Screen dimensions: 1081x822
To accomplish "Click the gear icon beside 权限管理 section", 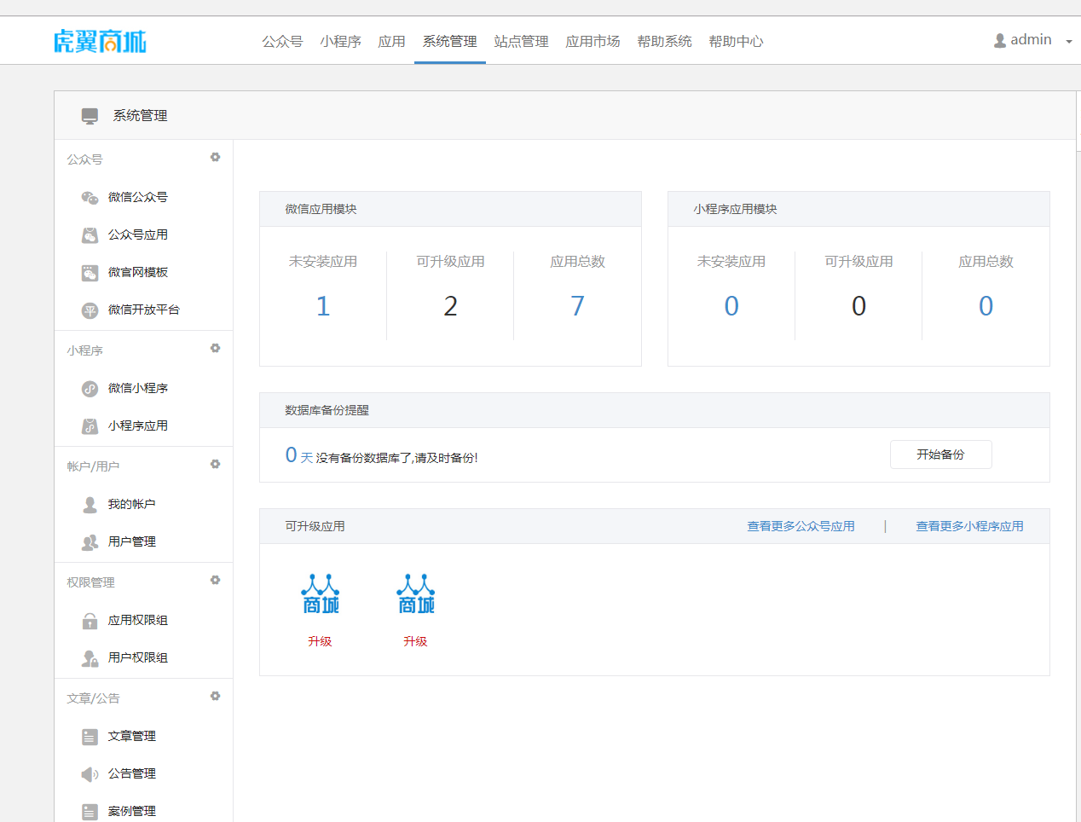I will [216, 580].
